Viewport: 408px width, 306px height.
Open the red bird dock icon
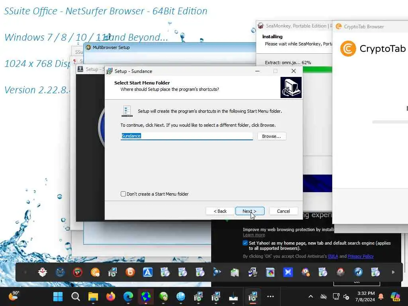[78, 272]
